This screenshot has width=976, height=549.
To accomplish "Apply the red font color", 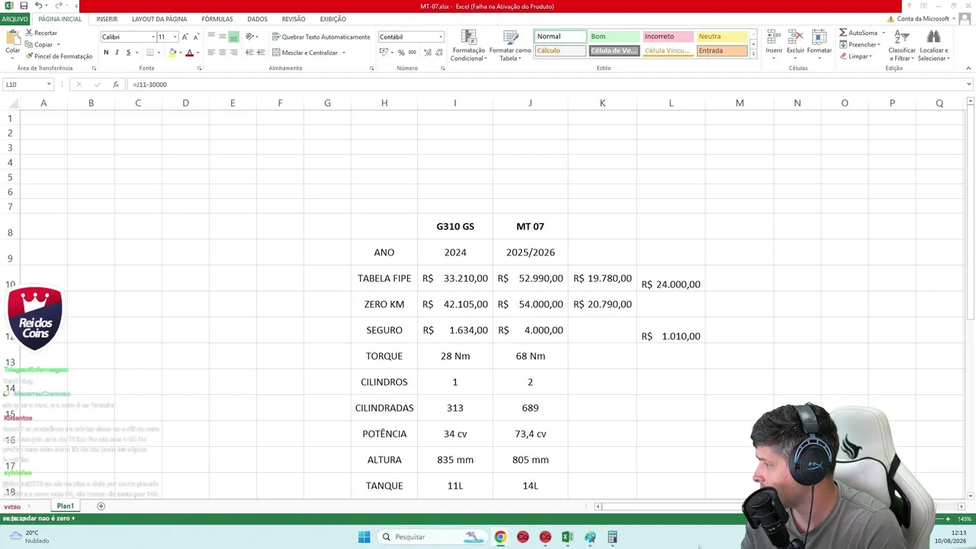I will click(x=189, y=53).
